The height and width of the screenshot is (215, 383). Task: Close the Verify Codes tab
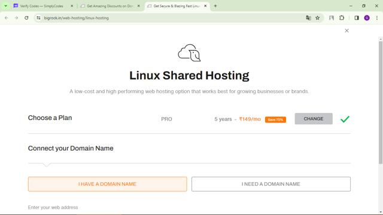pos(72,6)
